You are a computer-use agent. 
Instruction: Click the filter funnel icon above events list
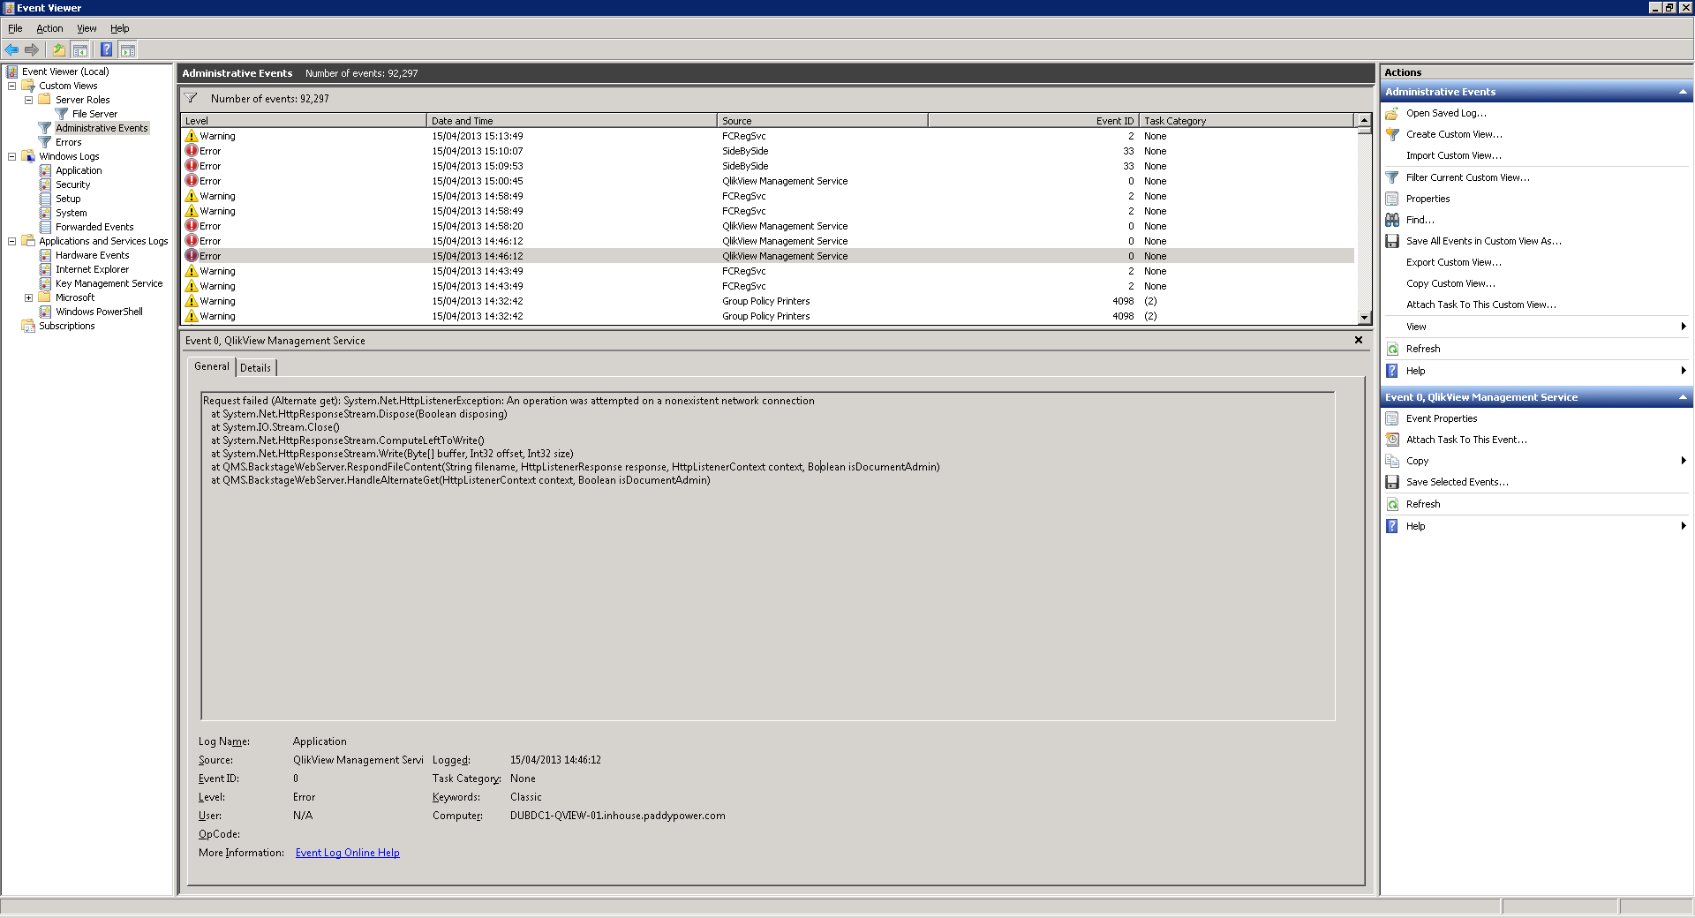click(191, 98)
